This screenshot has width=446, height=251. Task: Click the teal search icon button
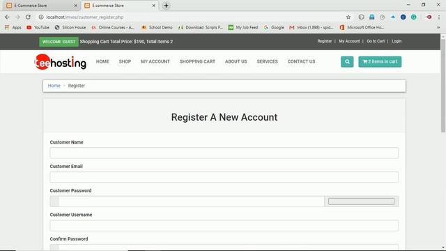pos(347,61)
